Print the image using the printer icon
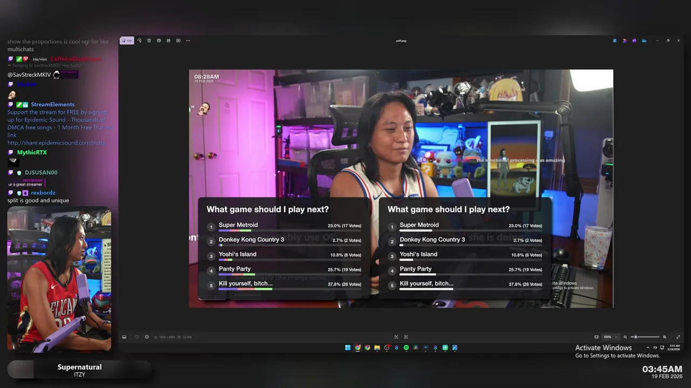 pos(159,40)
